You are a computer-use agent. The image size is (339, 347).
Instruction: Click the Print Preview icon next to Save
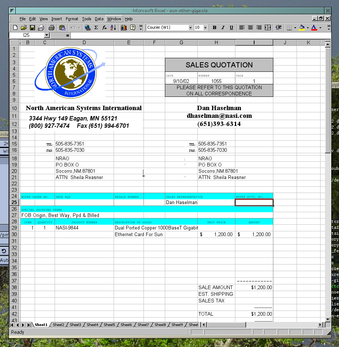coord(41,27)
